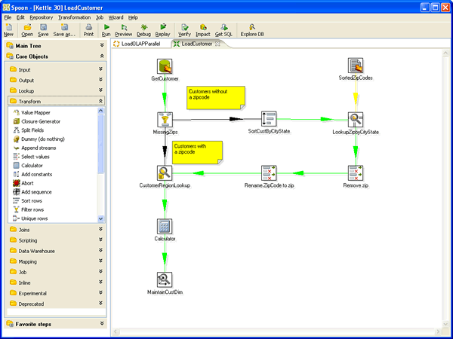Select the MissingZips filter step icon
Viewport: 453px width, 339px height.
pos(165,120)
